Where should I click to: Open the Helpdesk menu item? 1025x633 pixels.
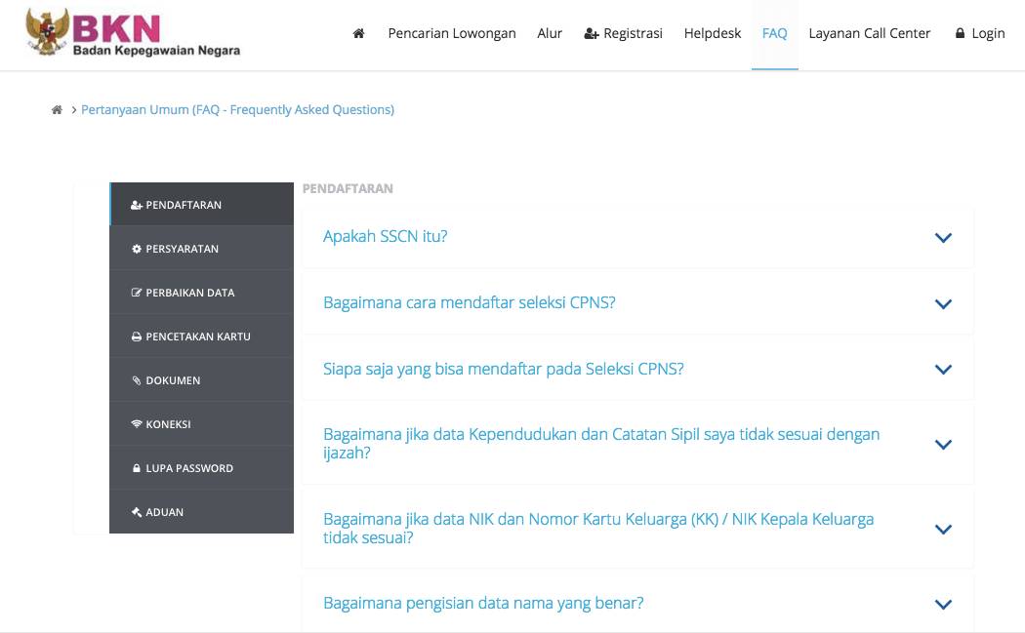coord(712,33)
